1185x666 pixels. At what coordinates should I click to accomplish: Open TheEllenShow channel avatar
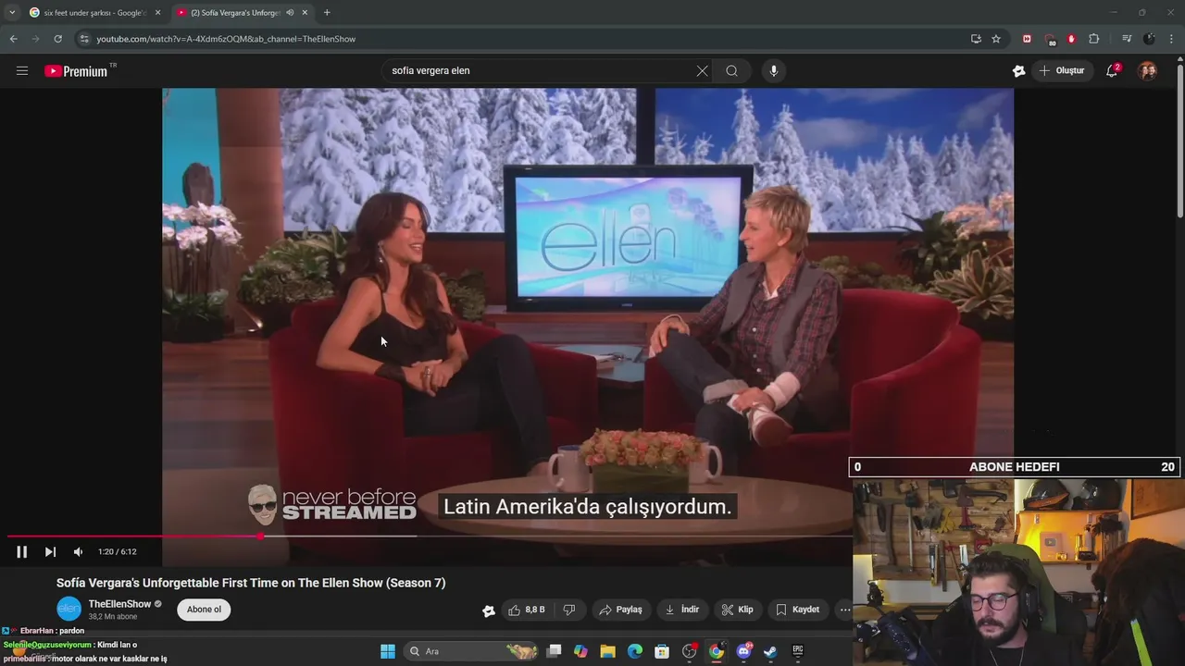click(x=69, y=609)
